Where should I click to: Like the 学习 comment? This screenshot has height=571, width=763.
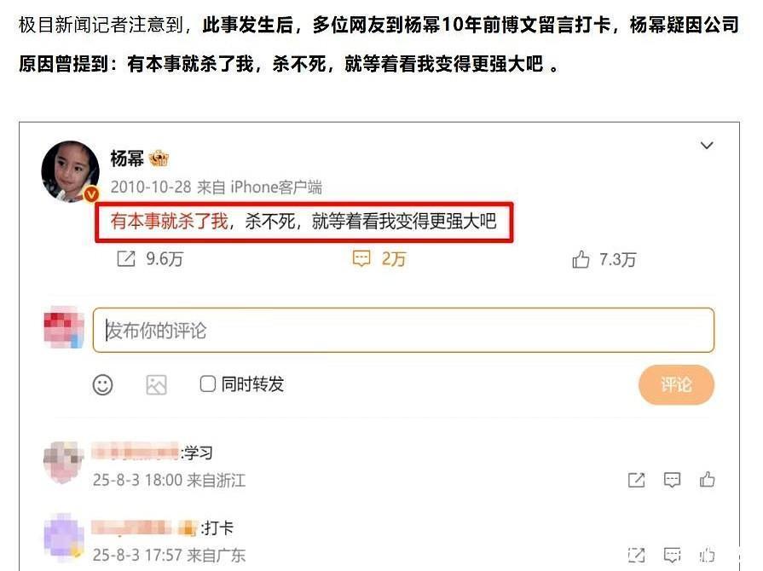click(x=707, y=480)
